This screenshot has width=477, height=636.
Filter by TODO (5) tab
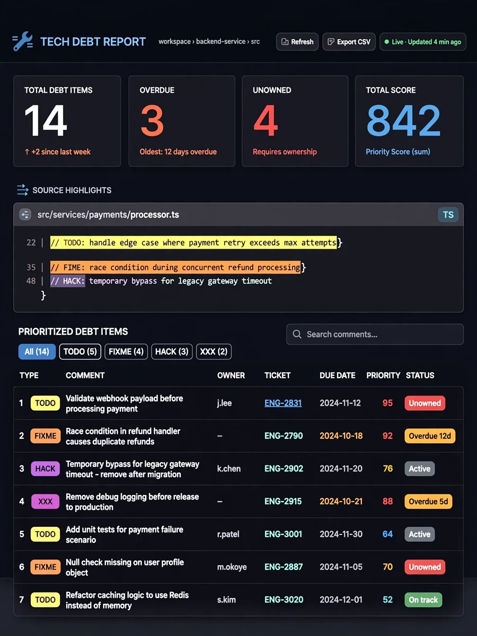coord(80,351)
